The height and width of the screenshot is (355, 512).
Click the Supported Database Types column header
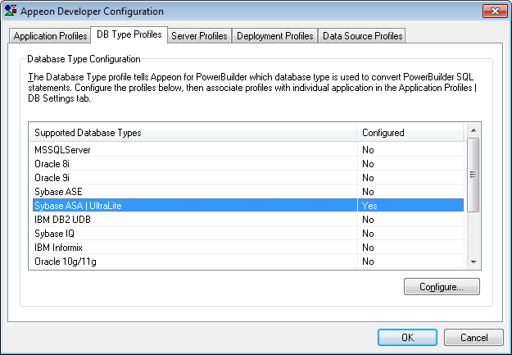coord(193,133)
